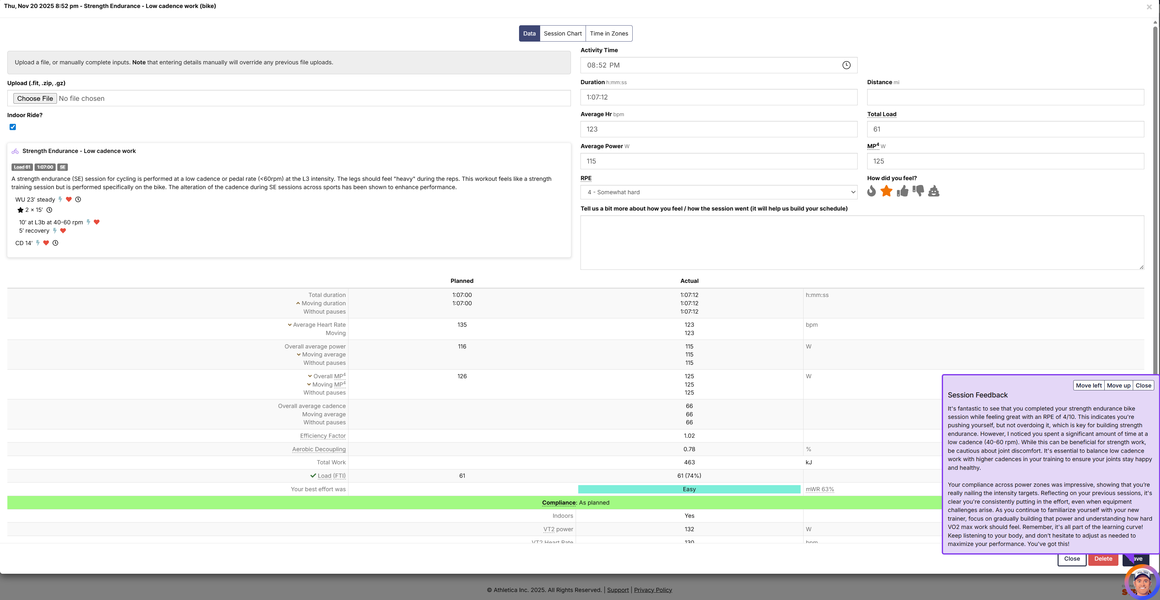Viewport: 1160px width, 600px height.
Task: Collapse the Moving duration row chevron
Action: pyautogui.click(x=298, y=303)
